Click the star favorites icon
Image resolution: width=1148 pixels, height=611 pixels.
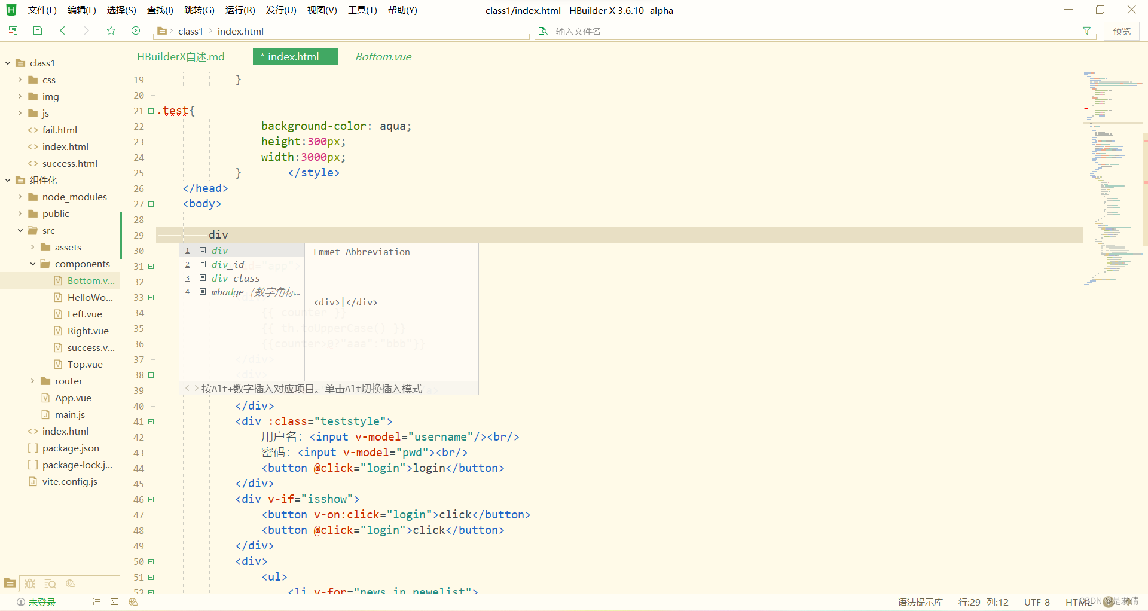(x=111, y=30)
